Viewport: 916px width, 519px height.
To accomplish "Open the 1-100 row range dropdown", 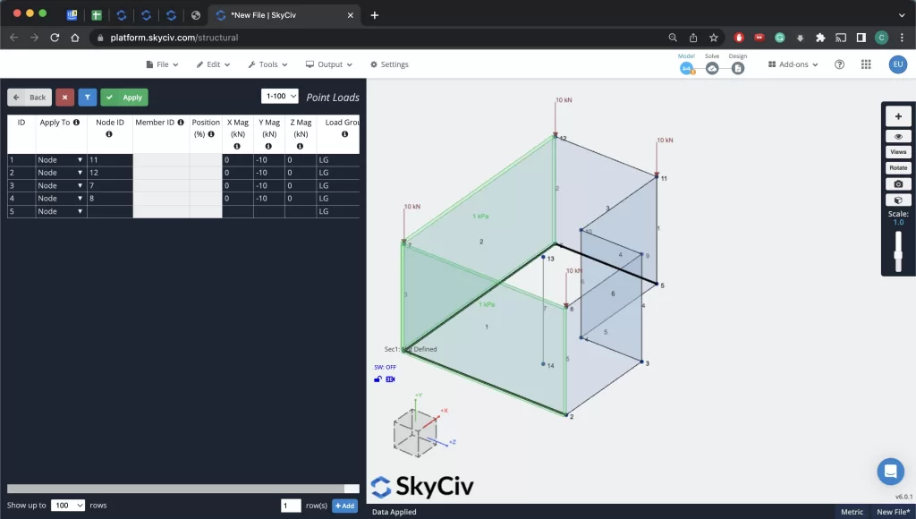I will click(x=280, y=96).
